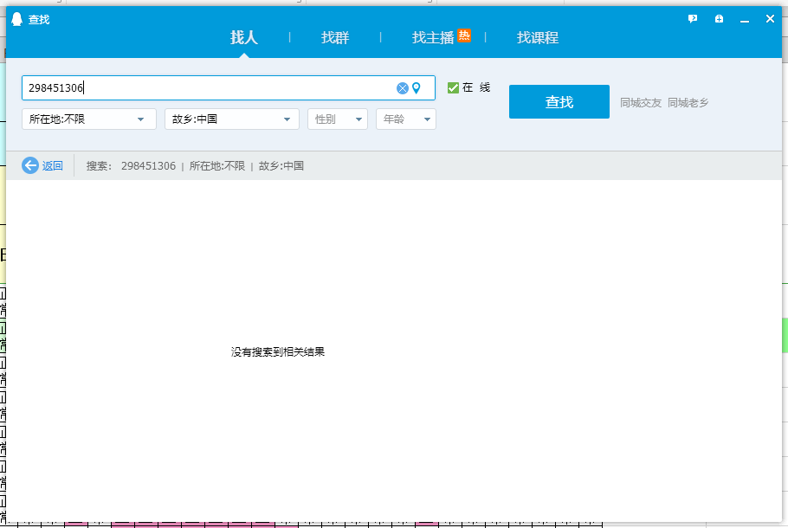The image size is (788, 528).
Task: Click the 同城老乡 link
Action: tap(688, 103)
